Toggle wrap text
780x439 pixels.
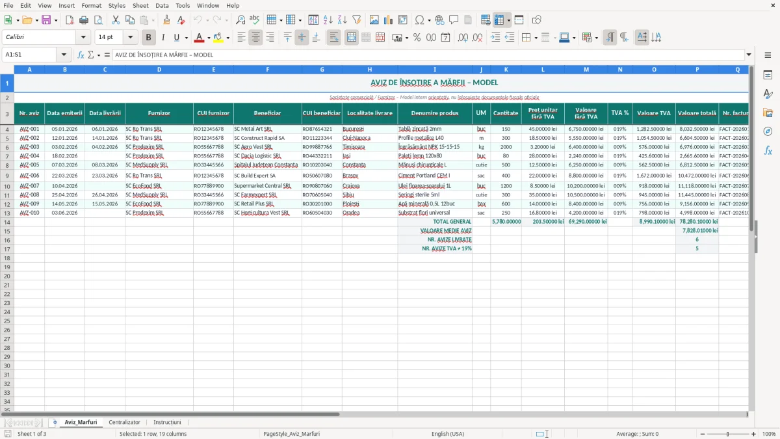tap(334, 38)
